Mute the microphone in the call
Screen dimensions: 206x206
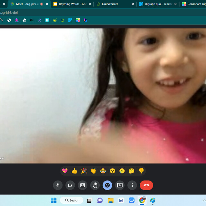58,185
